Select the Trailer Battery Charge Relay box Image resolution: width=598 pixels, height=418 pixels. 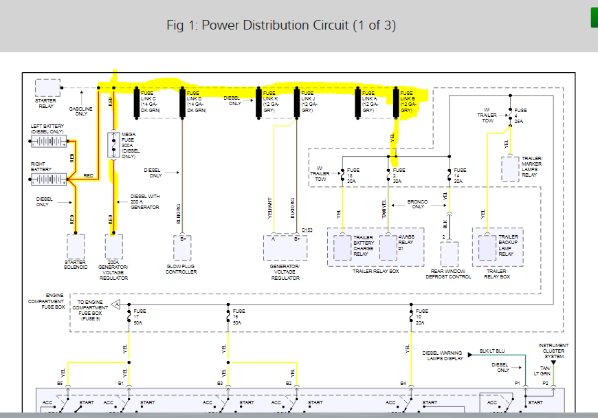pos(343,247)
